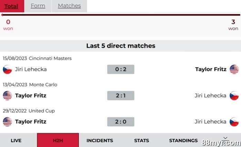Click Czech flag beside Jiri Lehecka, Cincinnati match

click(7, 69)
